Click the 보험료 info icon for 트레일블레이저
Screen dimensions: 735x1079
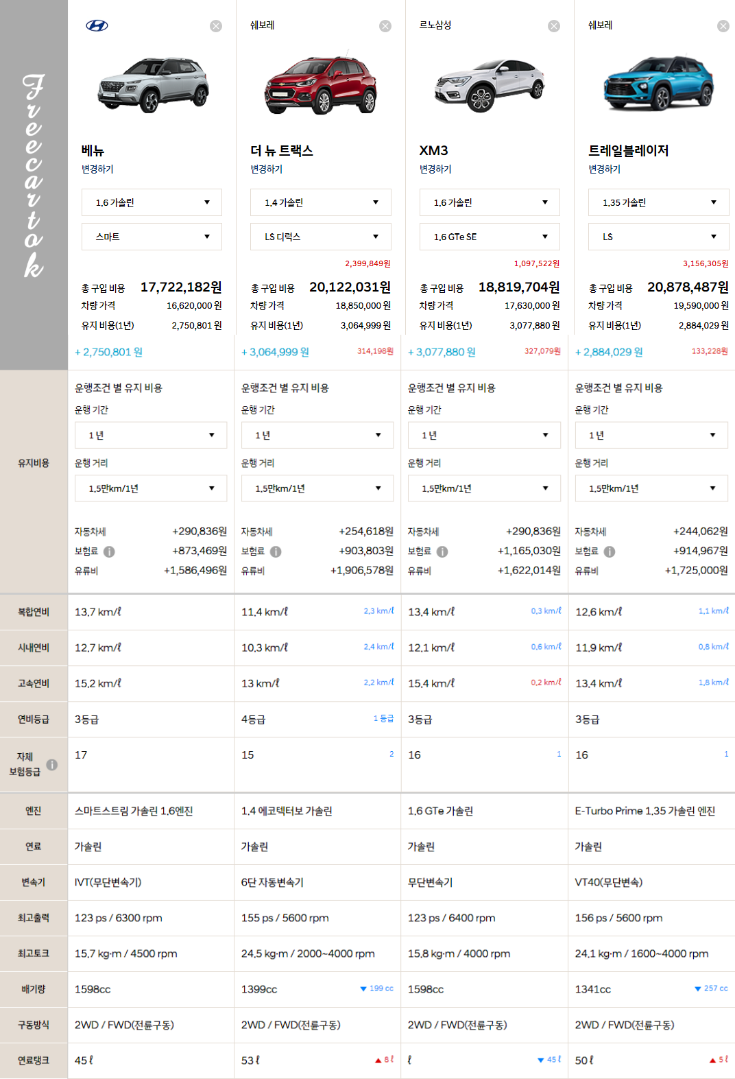point(610,552)
